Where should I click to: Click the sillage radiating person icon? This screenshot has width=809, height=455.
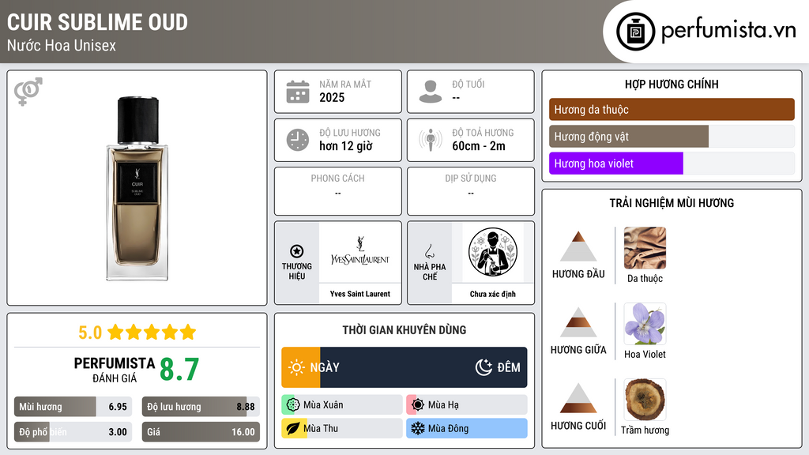pyautogui.click(x=431, y=140)
